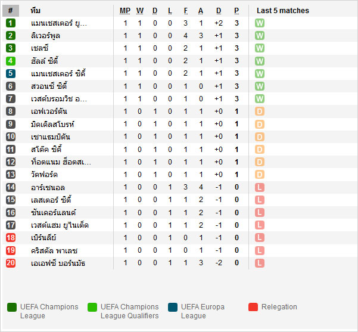Screen dimensions: 358x332
Task: Click the L result badge for อาร์เซนอล
Action: [259, 187]
